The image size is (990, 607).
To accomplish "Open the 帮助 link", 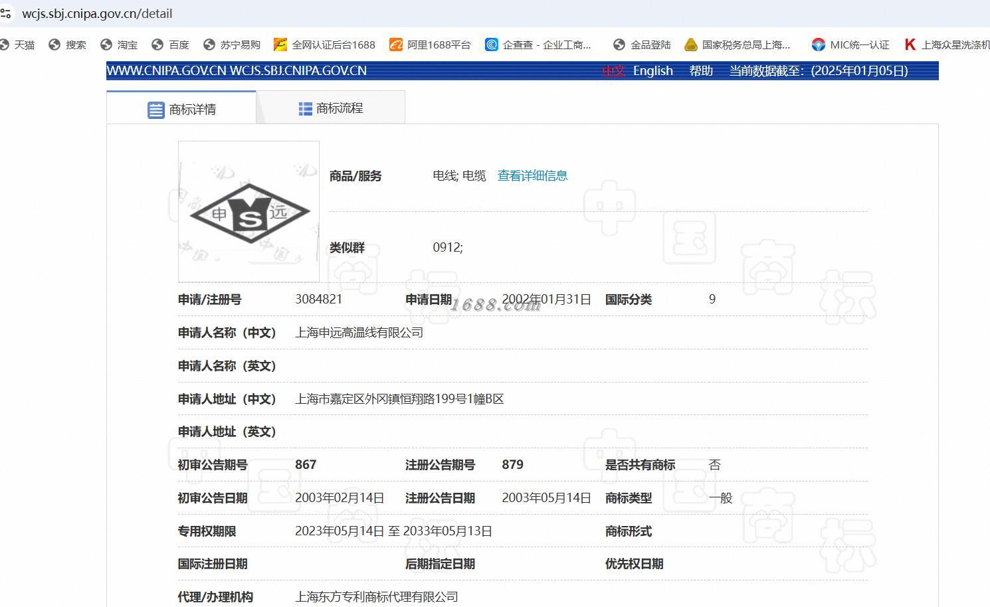I will tap(701, 70).
